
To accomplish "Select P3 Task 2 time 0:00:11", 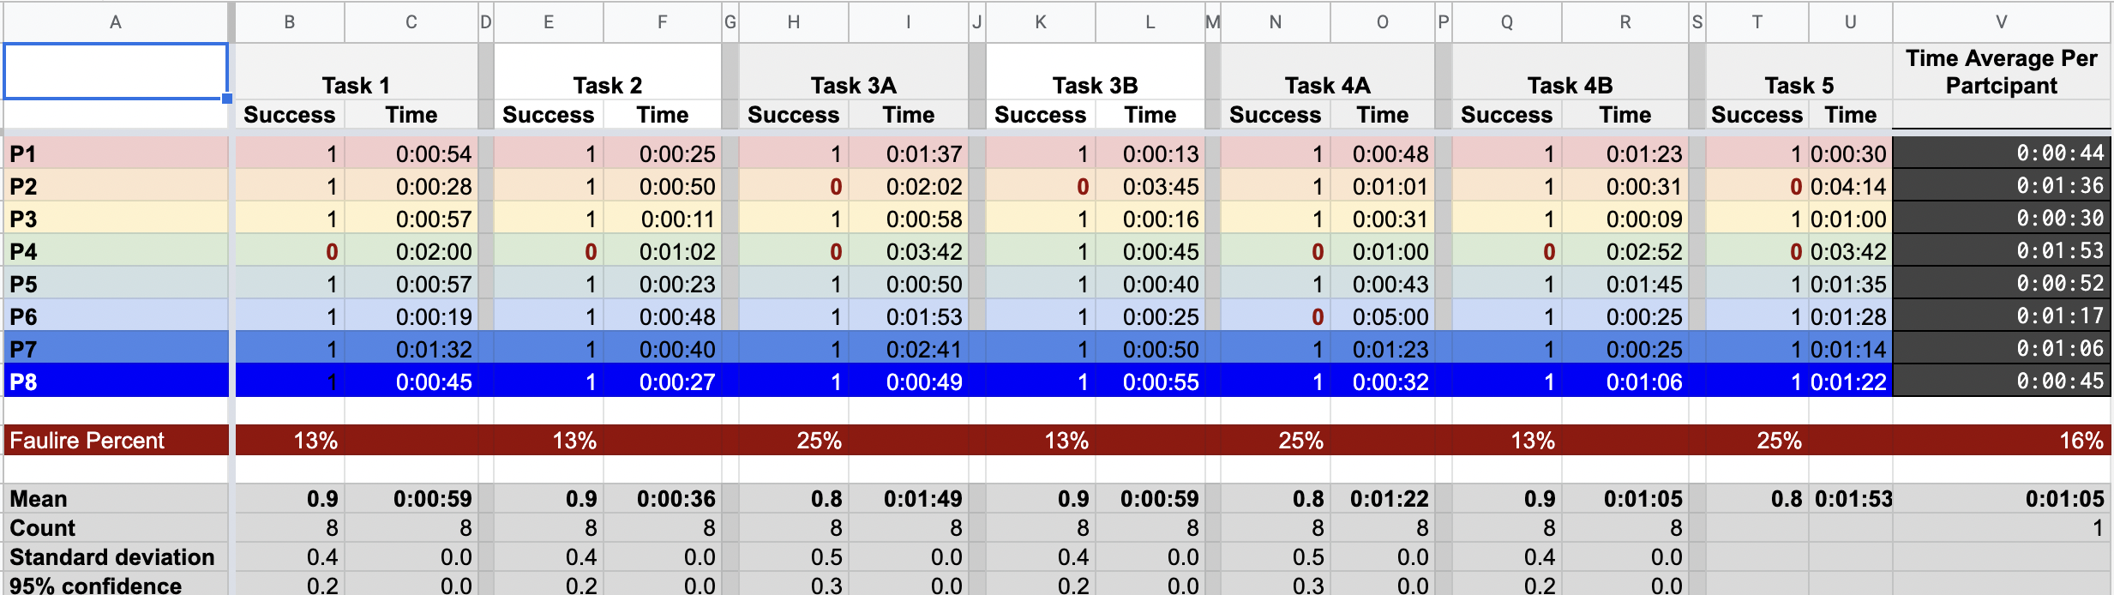I will (663, 219).
